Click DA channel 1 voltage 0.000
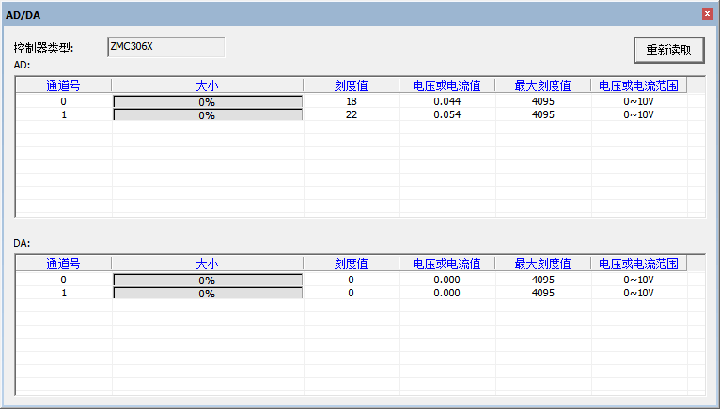This screenshot has width=720, height=409. [447, 293]
